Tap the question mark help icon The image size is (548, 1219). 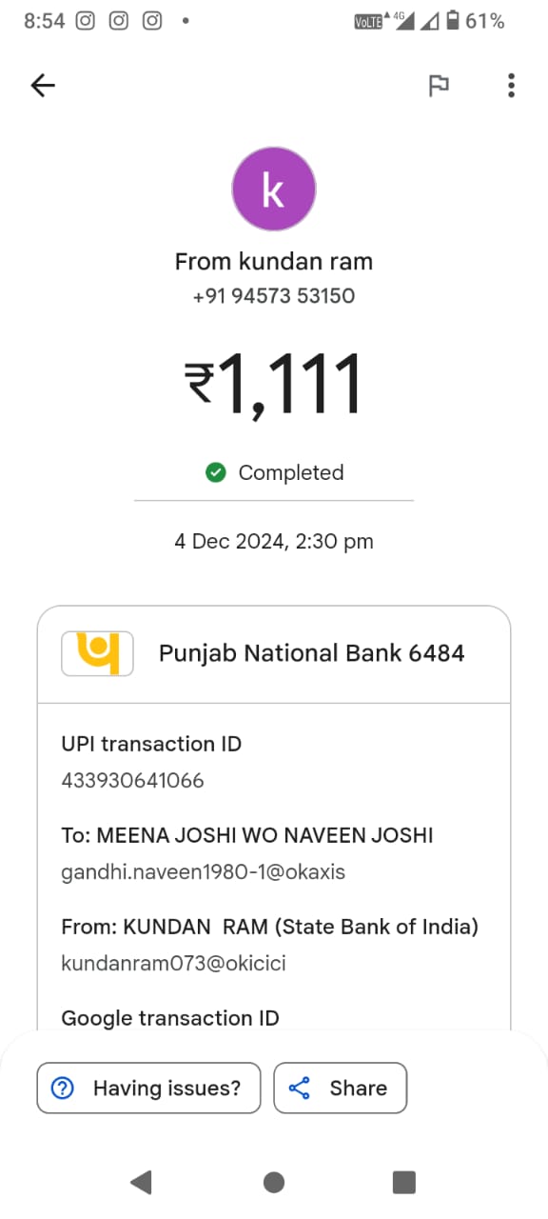pyautogui.click(x=62, y=1088)
